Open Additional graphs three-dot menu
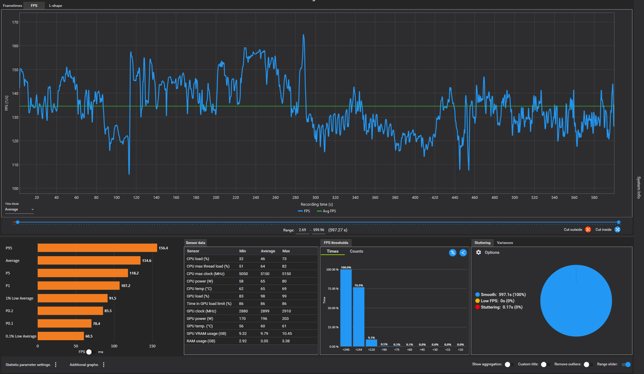This screenshot has height=374, width=644. click(104, 364)
